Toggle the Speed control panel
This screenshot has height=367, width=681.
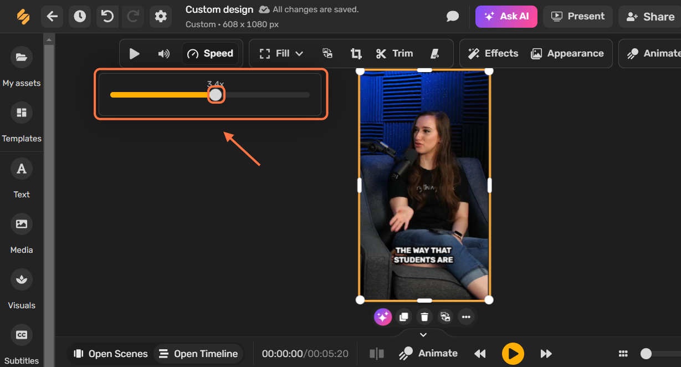coord(211,54)
